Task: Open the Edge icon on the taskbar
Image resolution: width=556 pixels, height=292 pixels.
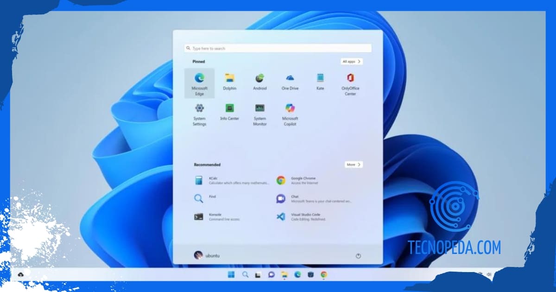Action: click(x=297, y=274)
